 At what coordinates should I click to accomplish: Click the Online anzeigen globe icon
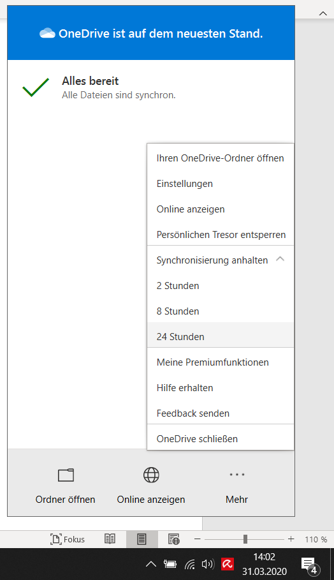(151, 475)
